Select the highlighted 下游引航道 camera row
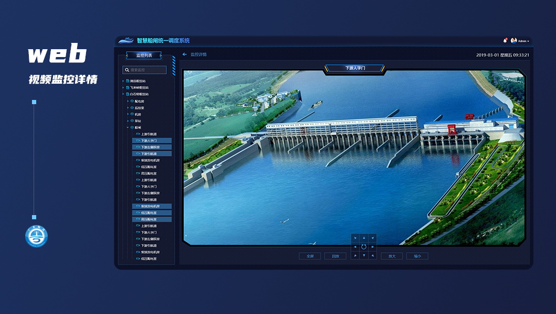 pos(152,154)
